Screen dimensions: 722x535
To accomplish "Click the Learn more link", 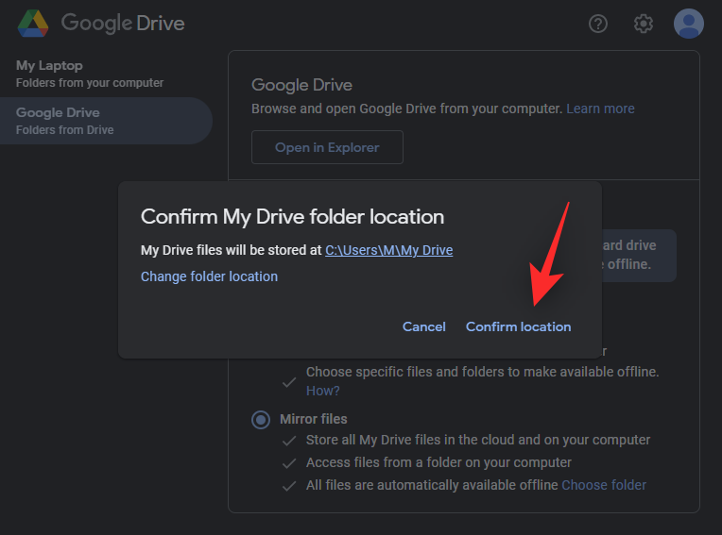I will coord(600,109).
